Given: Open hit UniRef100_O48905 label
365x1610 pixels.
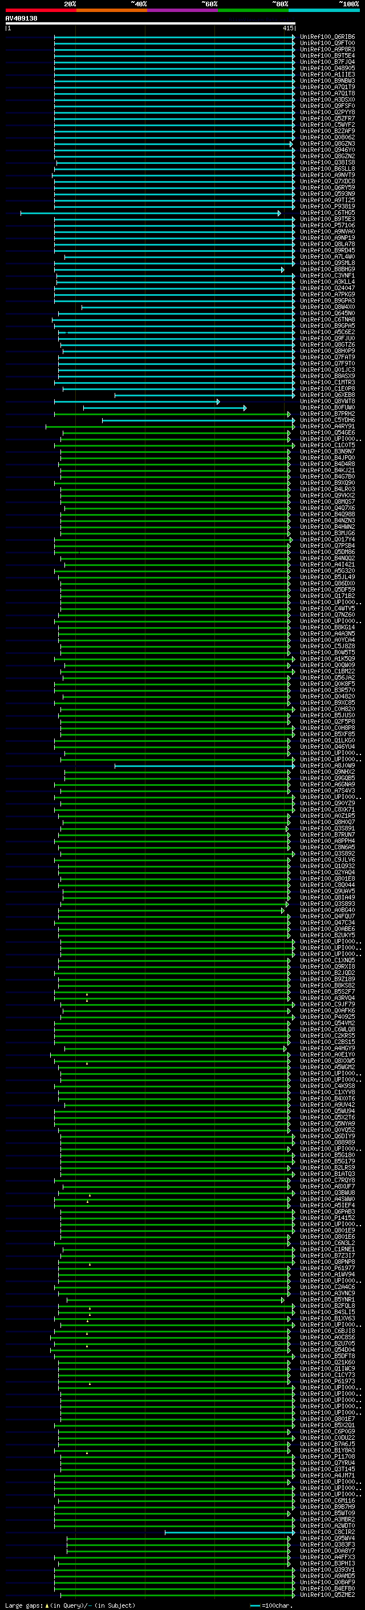Looking at the screenshot, I should point(327,68).
